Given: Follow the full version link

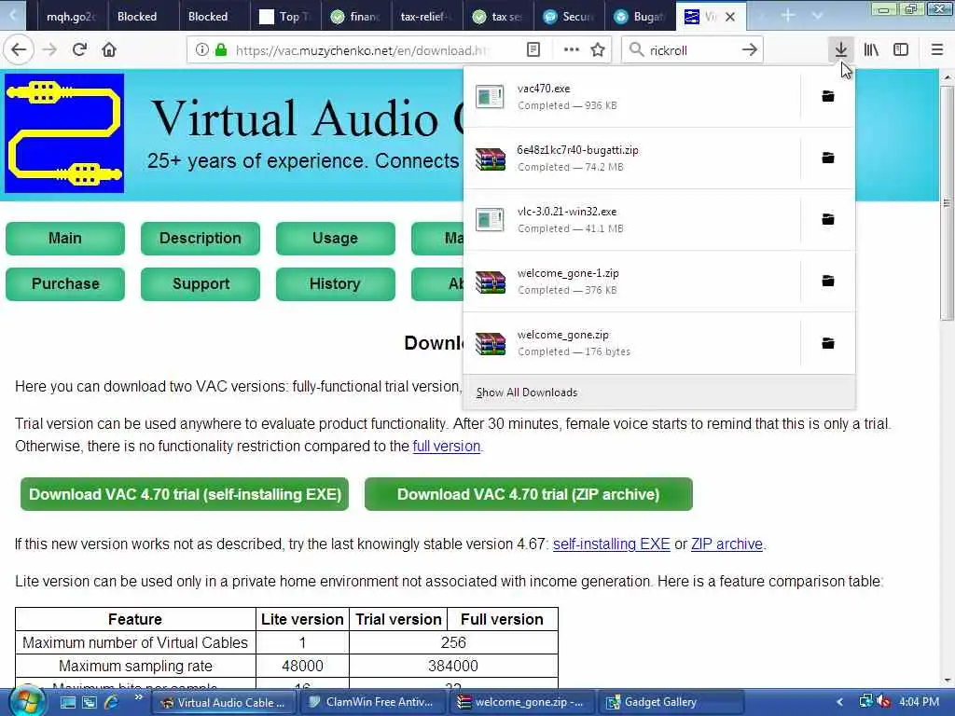Looking at the screenshot, I should (447, 447).
